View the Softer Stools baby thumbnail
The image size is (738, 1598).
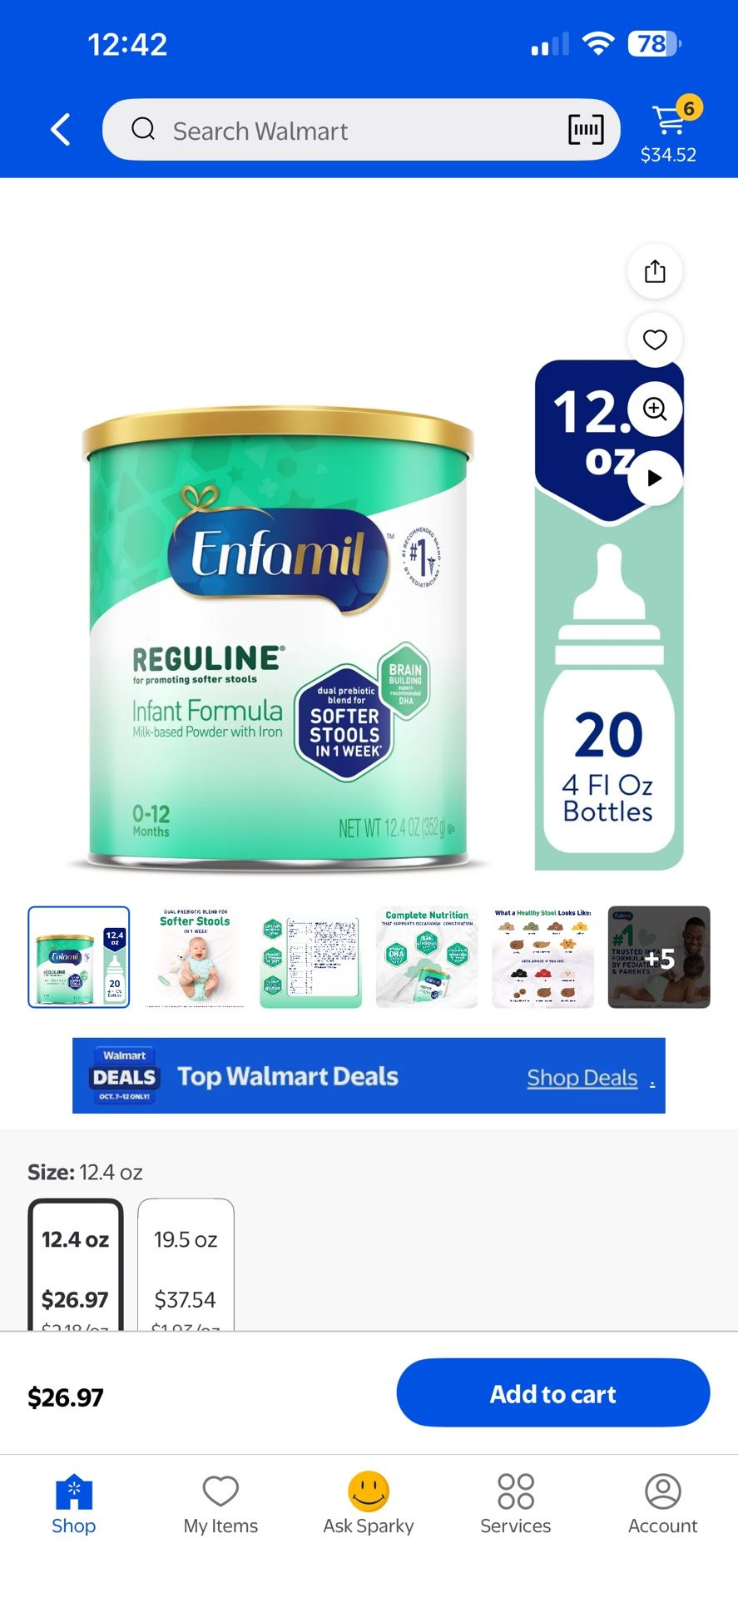click(195, 957)
